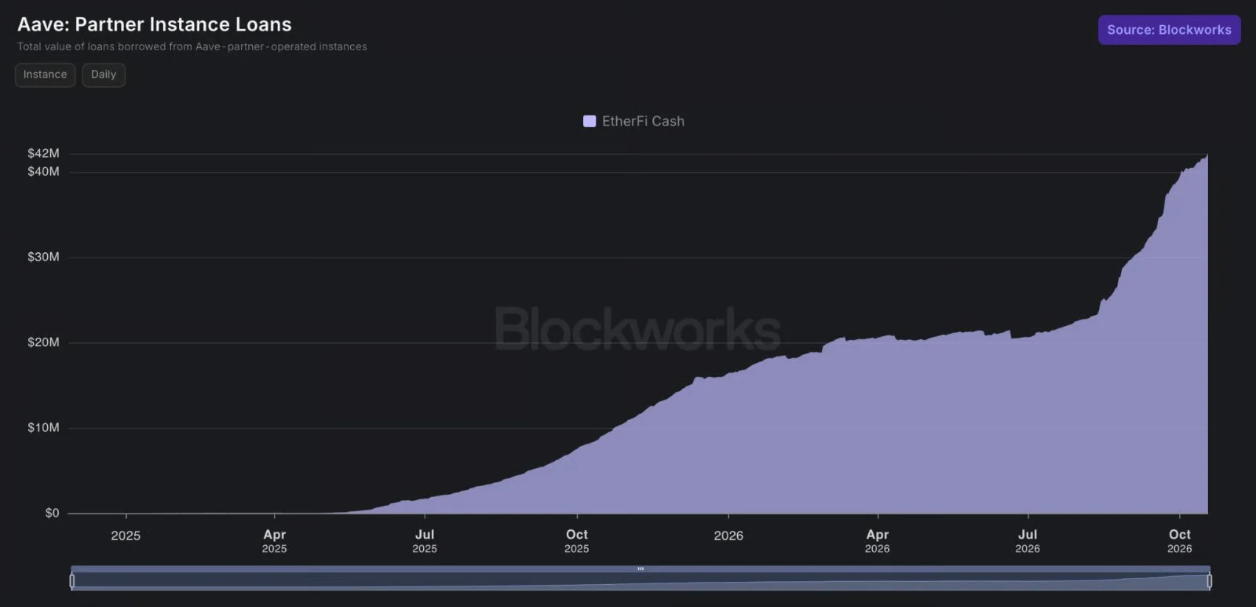
Task: Toggle the EtherFi Cash legend swatch
Action: pyautogui.click(x=590, y=121)
